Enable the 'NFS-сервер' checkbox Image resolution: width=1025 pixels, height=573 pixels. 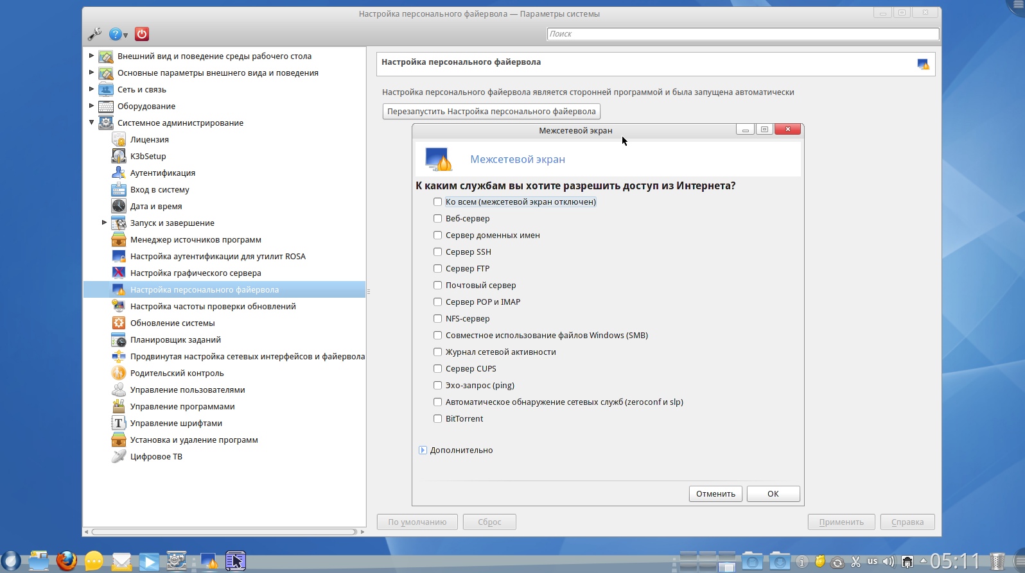(x=437, y=318)
